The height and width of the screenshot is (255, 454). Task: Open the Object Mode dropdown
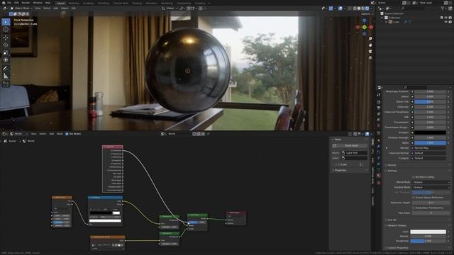click(x=21, y=8)
